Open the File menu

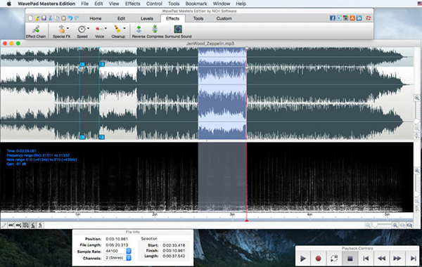85,4
